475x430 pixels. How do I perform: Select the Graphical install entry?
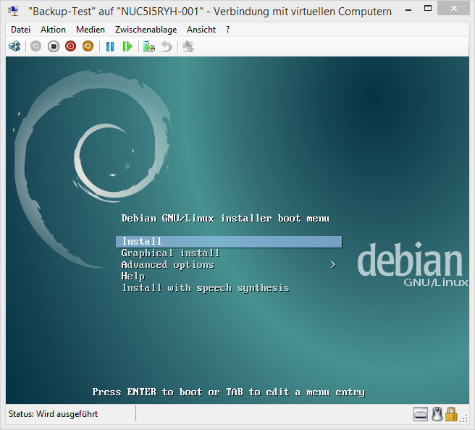click(170, 253)
